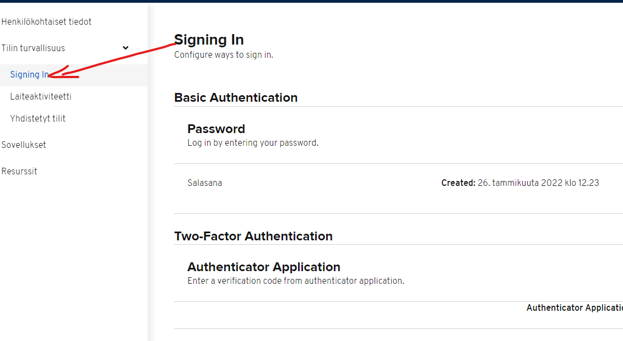This screenshot has height=341, width=623.
Task: Open the Resurssit sidebar item
Action: point(19,172)
